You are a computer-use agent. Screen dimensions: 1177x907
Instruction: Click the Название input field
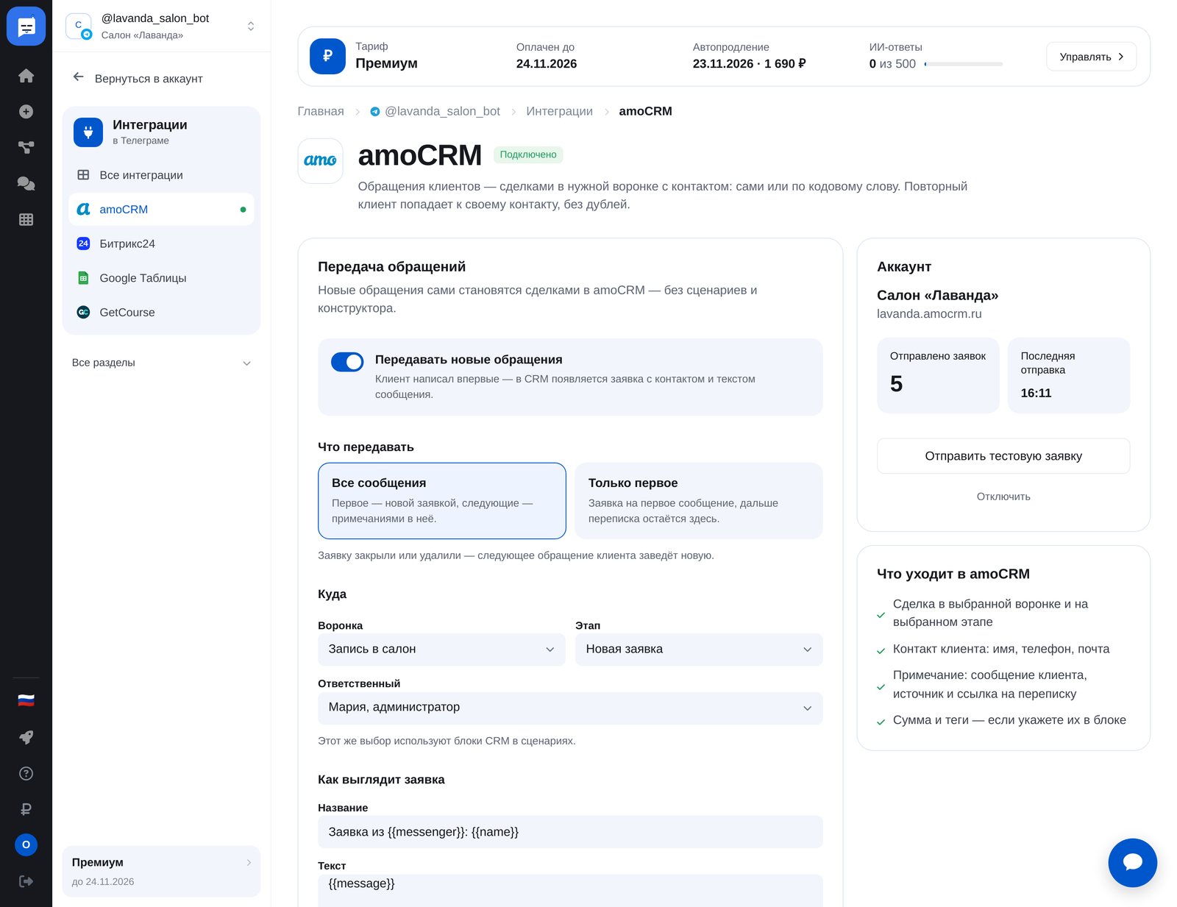point(570,832)
